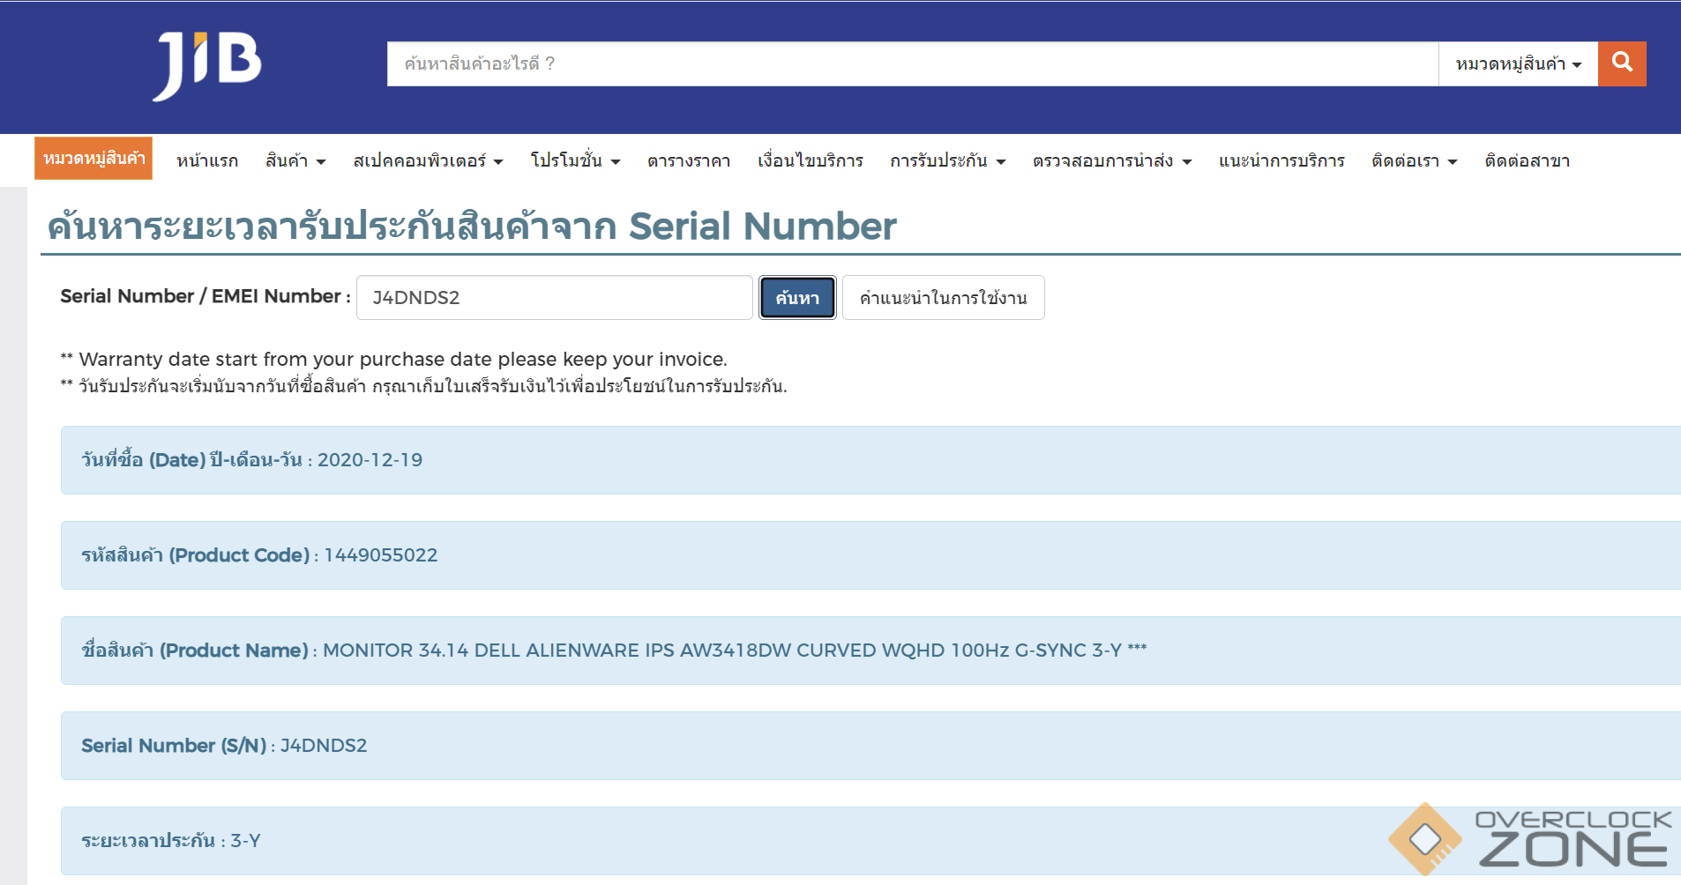Expand the ตรวจสอบการนำส่ง menu
The height and width of the screenshot is (885, 1681).
point(1111,160)
